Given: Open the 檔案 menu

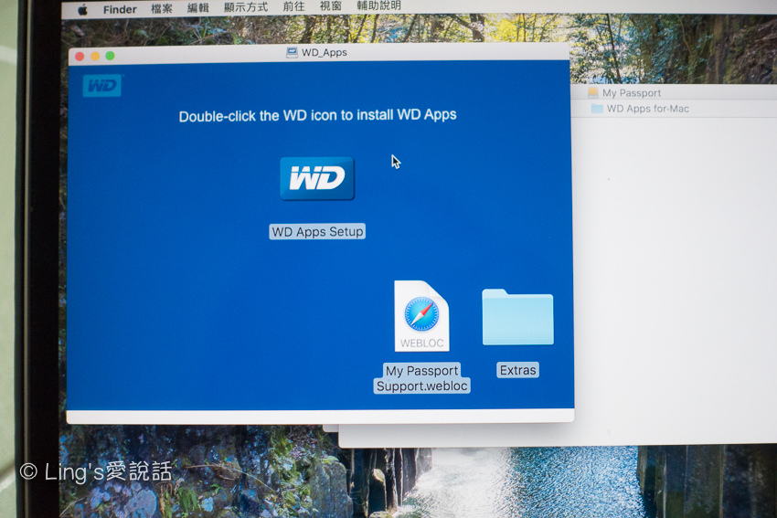Looking at the screenshot, I should coord(162,8).
